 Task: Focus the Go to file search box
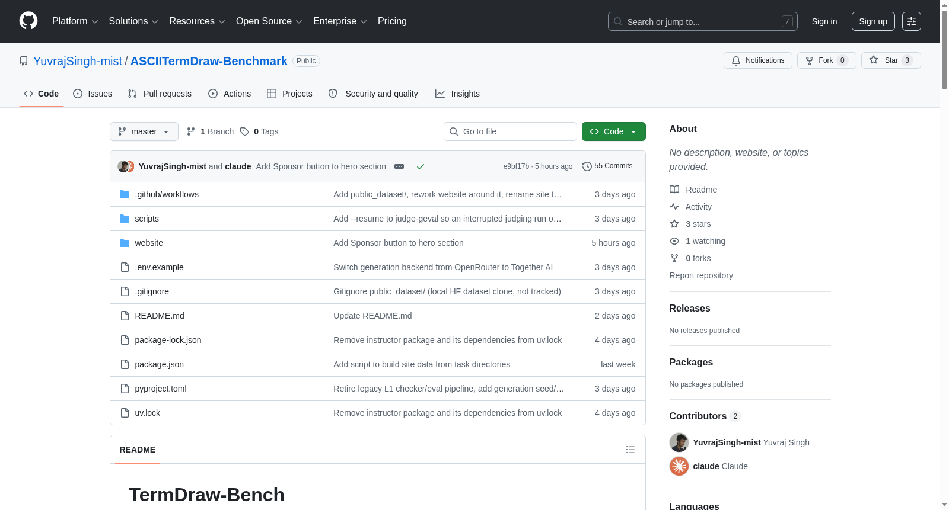coord(510,131)
